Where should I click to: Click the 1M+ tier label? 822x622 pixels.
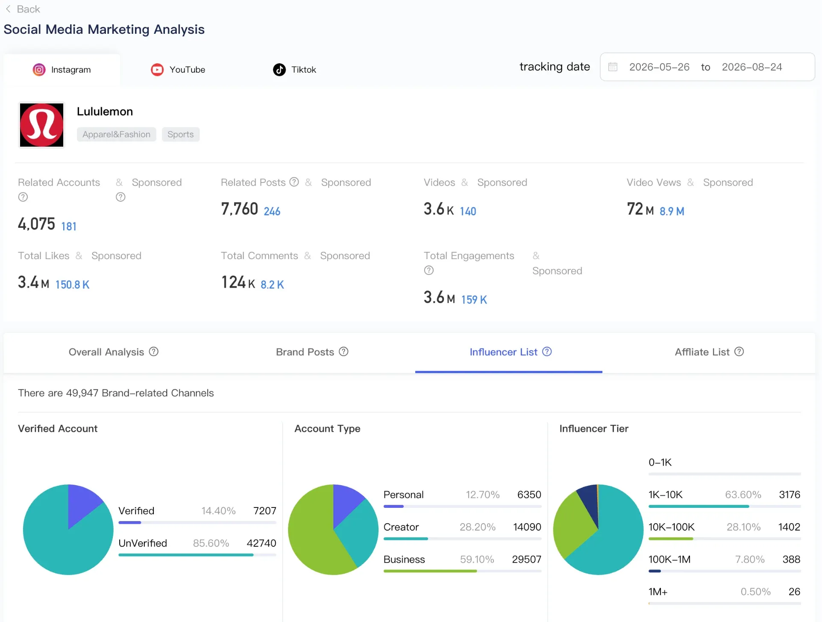click(658, 592)
